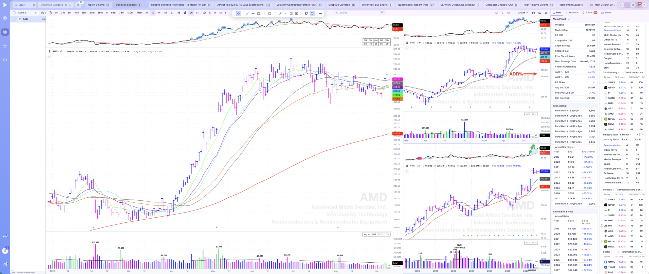Viewport: 649px width, 274px height.
Task: Select the circle drawing tool
Action: (269, 13)
